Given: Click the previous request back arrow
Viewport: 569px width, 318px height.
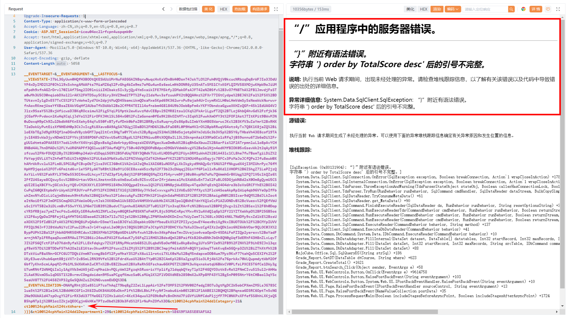Looking at the screenshot, I should pos(163,9).
